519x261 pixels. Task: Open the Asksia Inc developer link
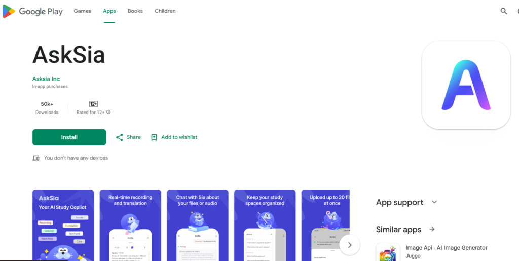46,79
